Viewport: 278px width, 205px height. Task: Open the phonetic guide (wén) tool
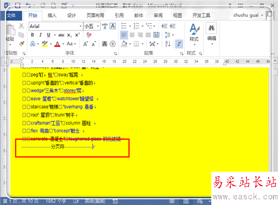pos(105,26)
